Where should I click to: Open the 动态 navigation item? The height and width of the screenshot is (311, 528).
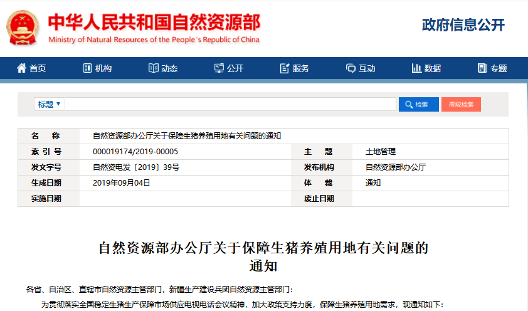click(x=163, y=68)
